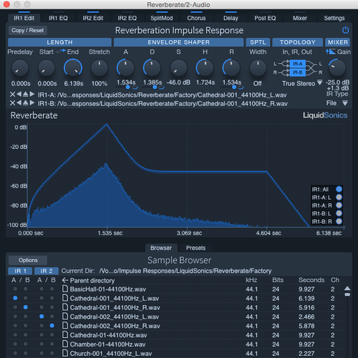The image size is (358, 358).
Task: Click the gain ramp icon beside Gain
Action: 331,52
